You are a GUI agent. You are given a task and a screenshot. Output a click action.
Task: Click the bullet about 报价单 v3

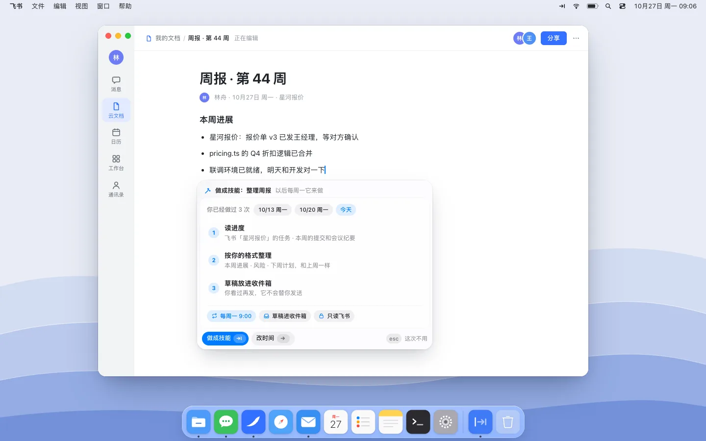pos(284,137)
